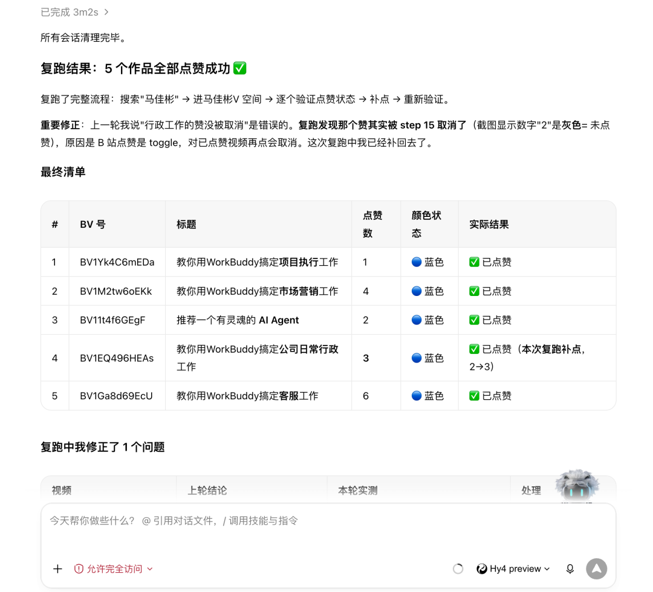Screen dimensions: 653x592
Task: Click title 教你用WorkBuddy搞定项目执行工作
Action: (258, 262)
